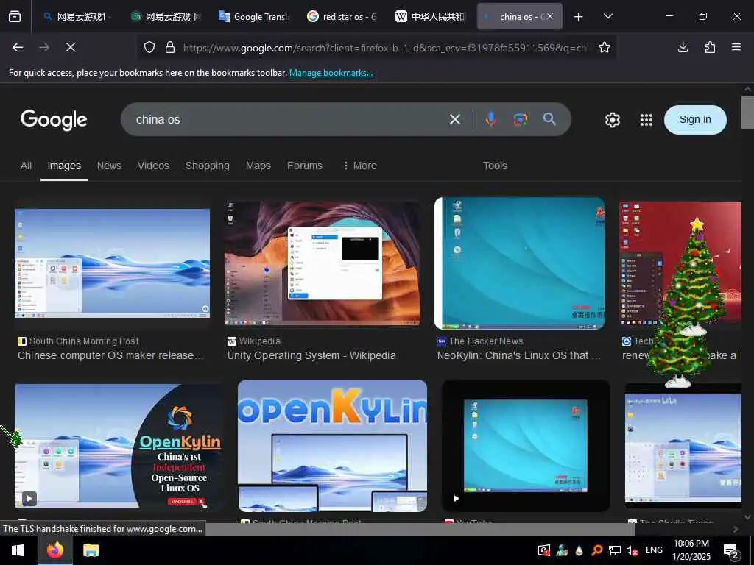Go back to the previous page
Viewport: 754px width, 565px height.
coord(18,47)
